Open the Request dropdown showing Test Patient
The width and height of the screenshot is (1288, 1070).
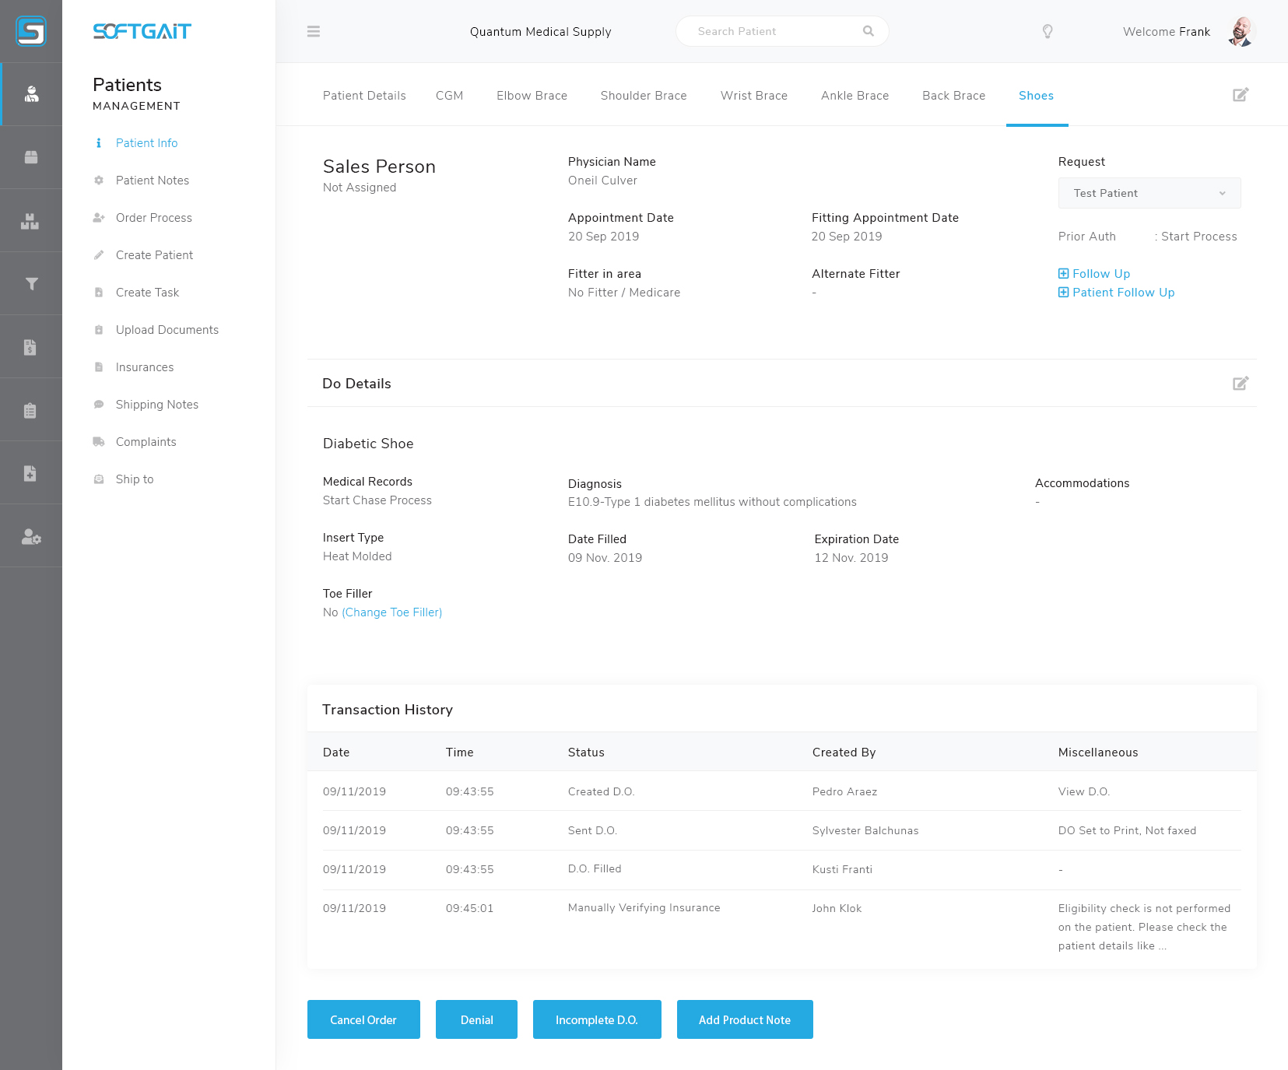pyautogui.click(x=1149, y=193)
